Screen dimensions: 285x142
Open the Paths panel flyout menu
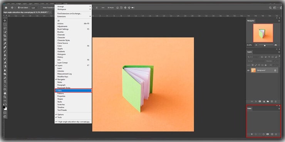[x=279, y=109]
